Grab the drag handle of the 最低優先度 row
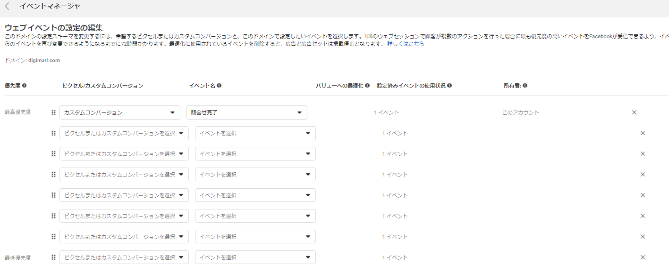This screenshot has height=273, width=669. click(x=53, y=257)
